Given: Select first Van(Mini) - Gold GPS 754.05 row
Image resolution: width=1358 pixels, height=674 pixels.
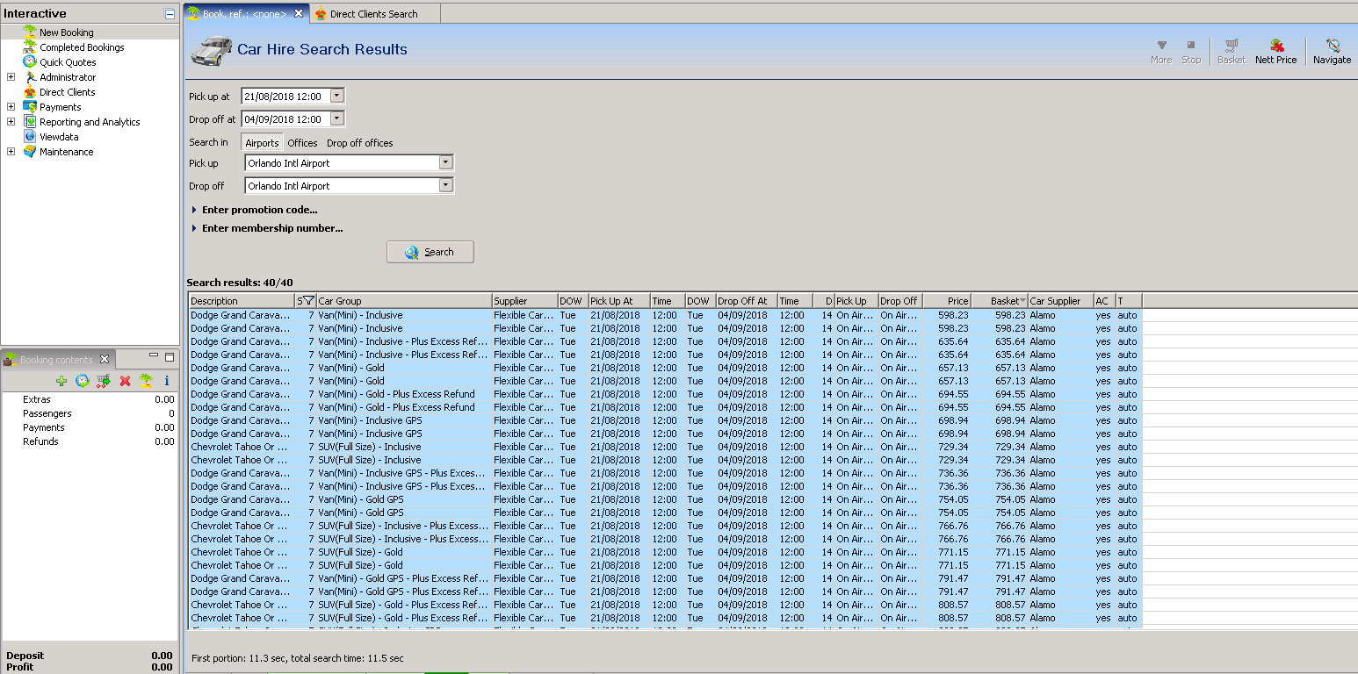Looking at the screenshot, I should coord(665,499).
